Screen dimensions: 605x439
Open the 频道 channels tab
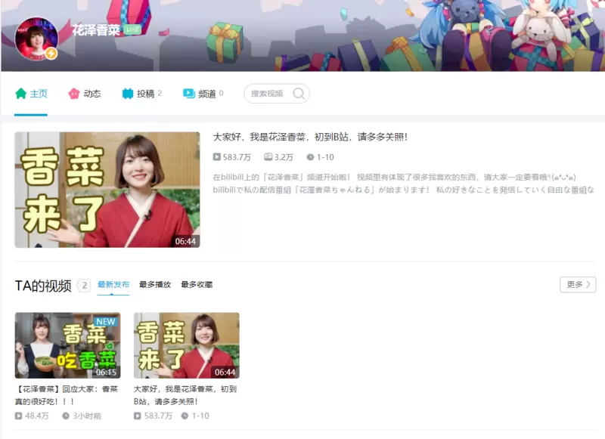[x=203, y=94]
